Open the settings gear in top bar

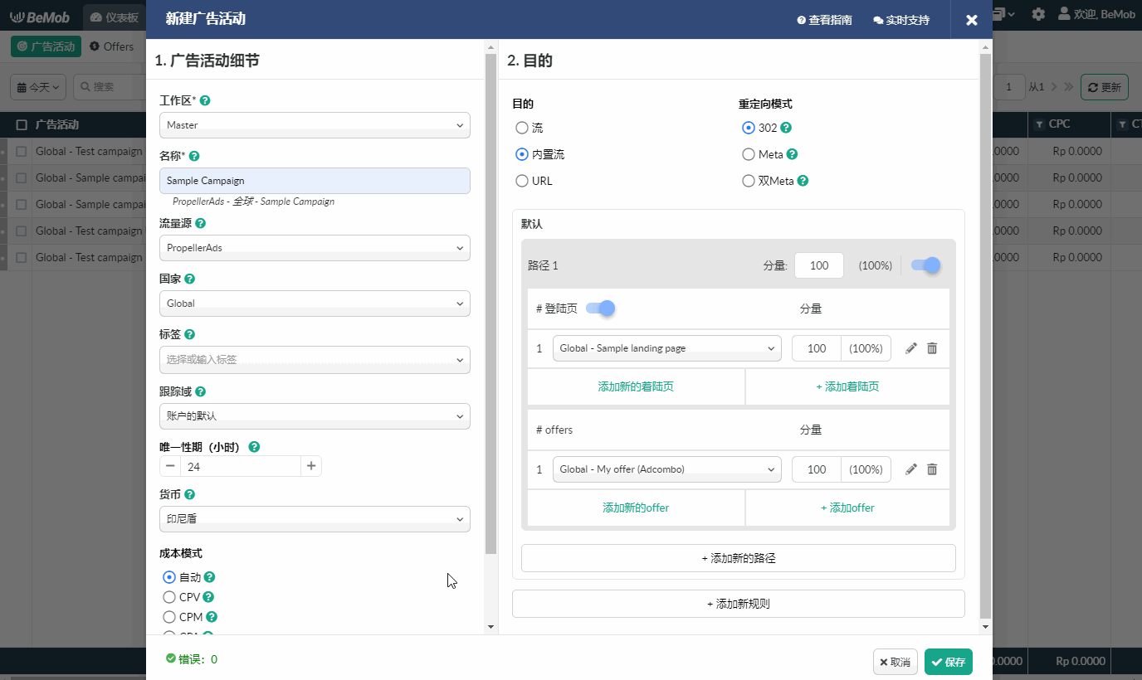[x=1038, y=14]
